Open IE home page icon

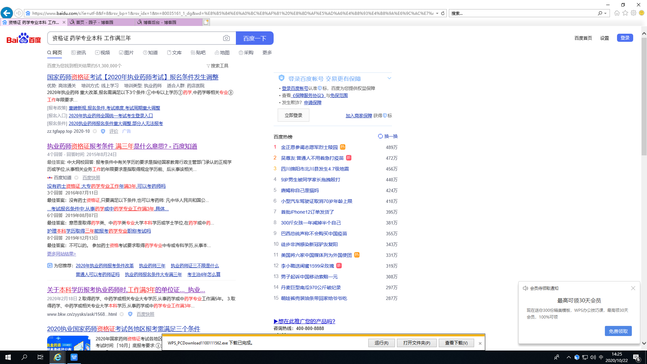[617, 13]
